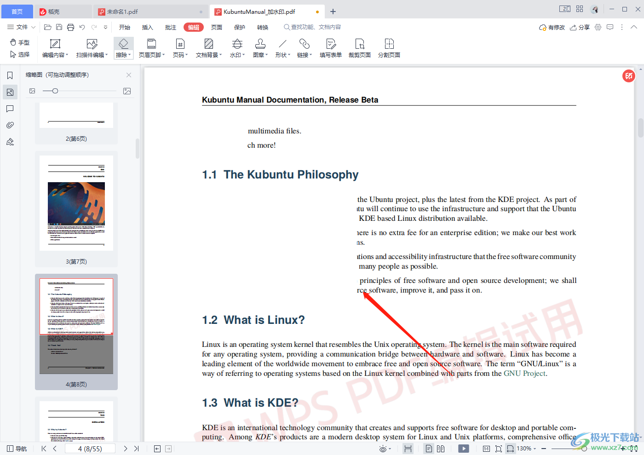Expand the quick access toolbar customize arrow
This screenshot has width=644, height=455.
pyautogui.click(x=105, y=27)
